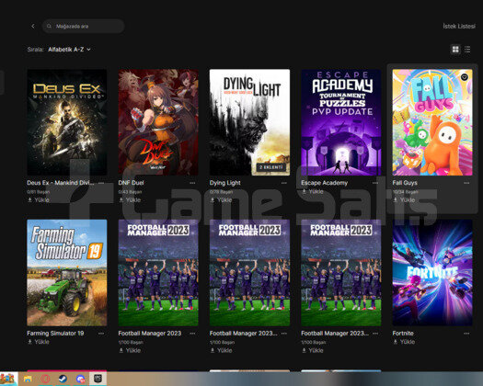Open three-dot menu for Farming Simulator 19
Screen dimensions: 483x386
(101, 334)
